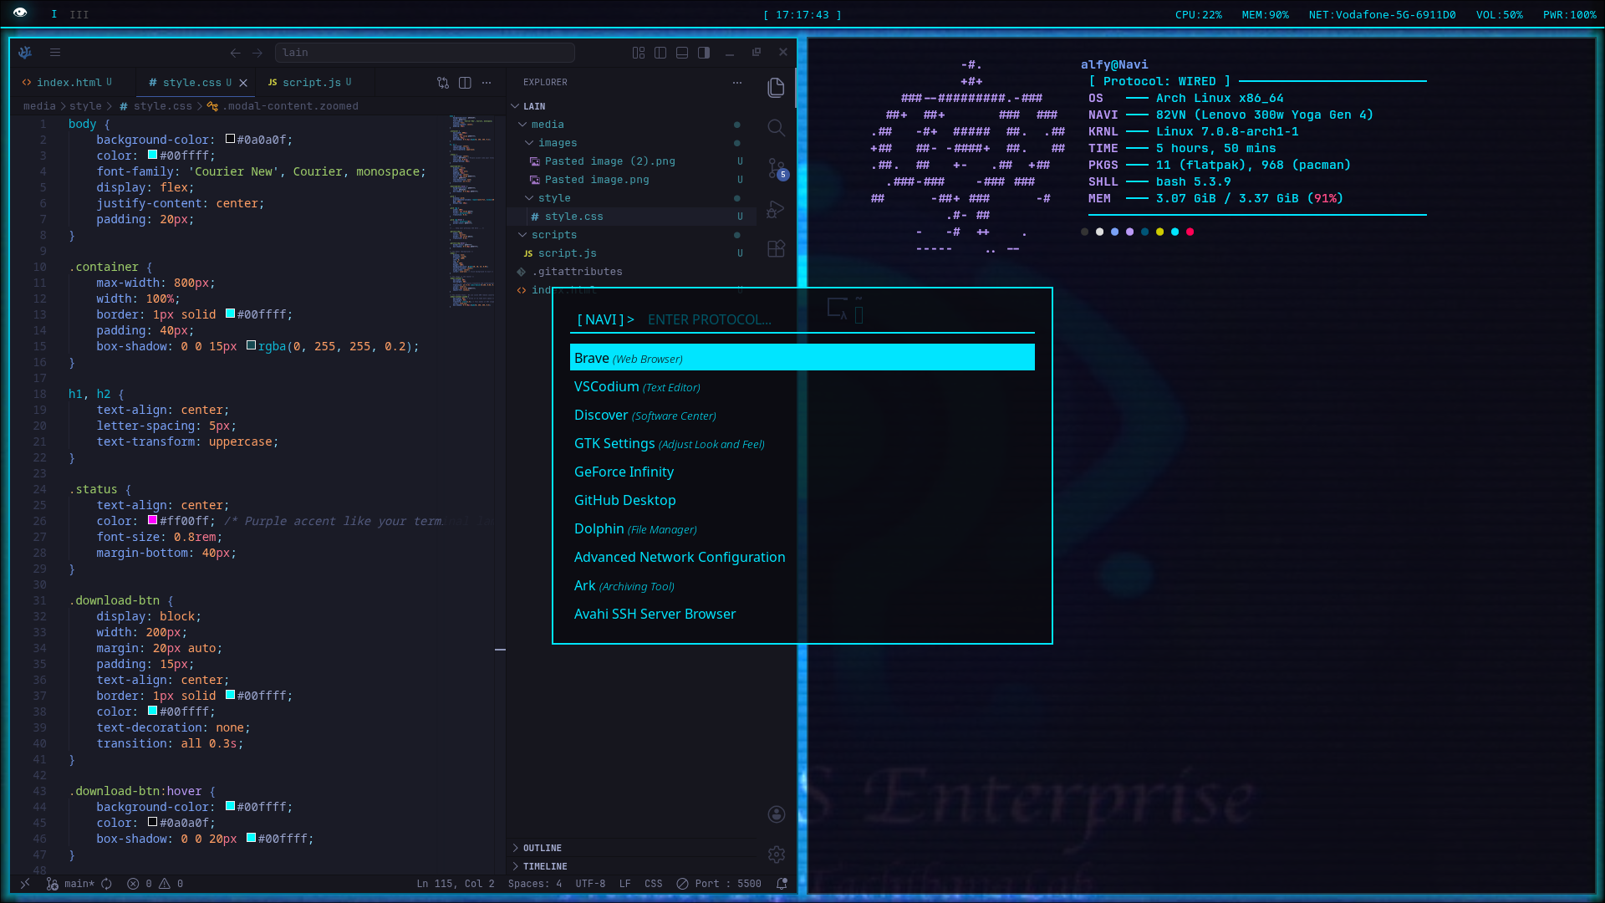1605x903 pixels.
Task: Open the hamburger application menu
Action: tap(55, 53)
